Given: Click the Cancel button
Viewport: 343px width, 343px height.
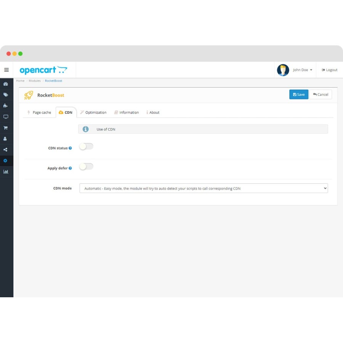Looking at the screenshot, I should pos(321,95).
